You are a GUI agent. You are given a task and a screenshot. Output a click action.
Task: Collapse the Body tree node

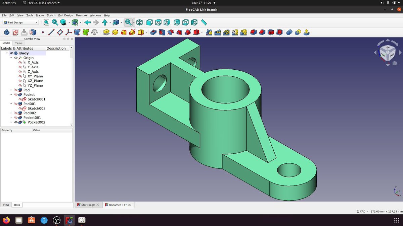pos(7,53)
